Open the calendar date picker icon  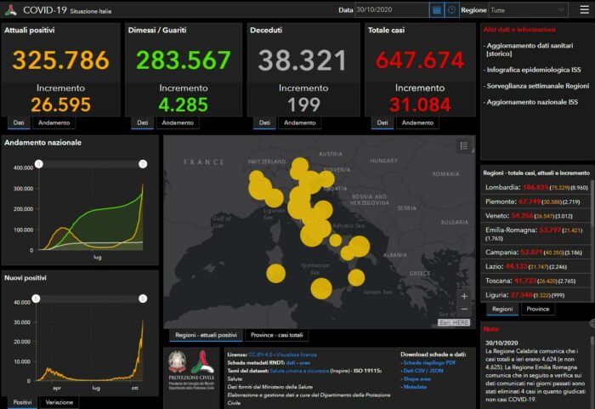coord(437,10)
